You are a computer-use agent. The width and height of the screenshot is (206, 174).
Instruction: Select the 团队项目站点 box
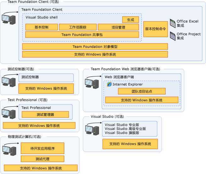point(142,91)
